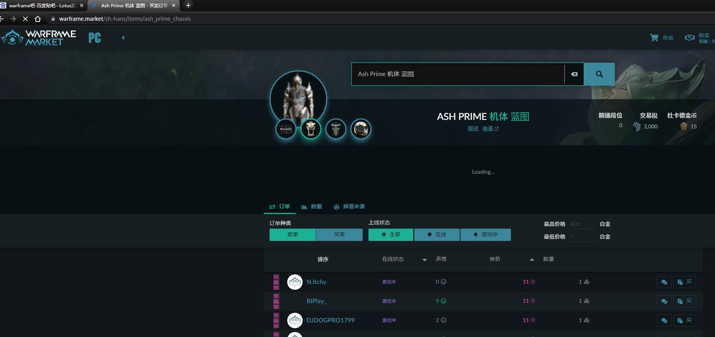Viewport: 715px width, 337px height.
Task: Click into the Ash Prime search field
Action: pyautogui.click(x=458, y=74)
